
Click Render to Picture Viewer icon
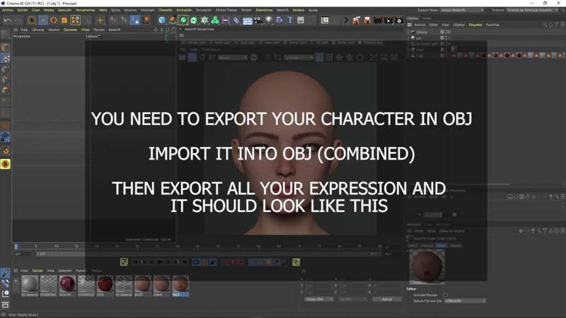coord(388,20)
